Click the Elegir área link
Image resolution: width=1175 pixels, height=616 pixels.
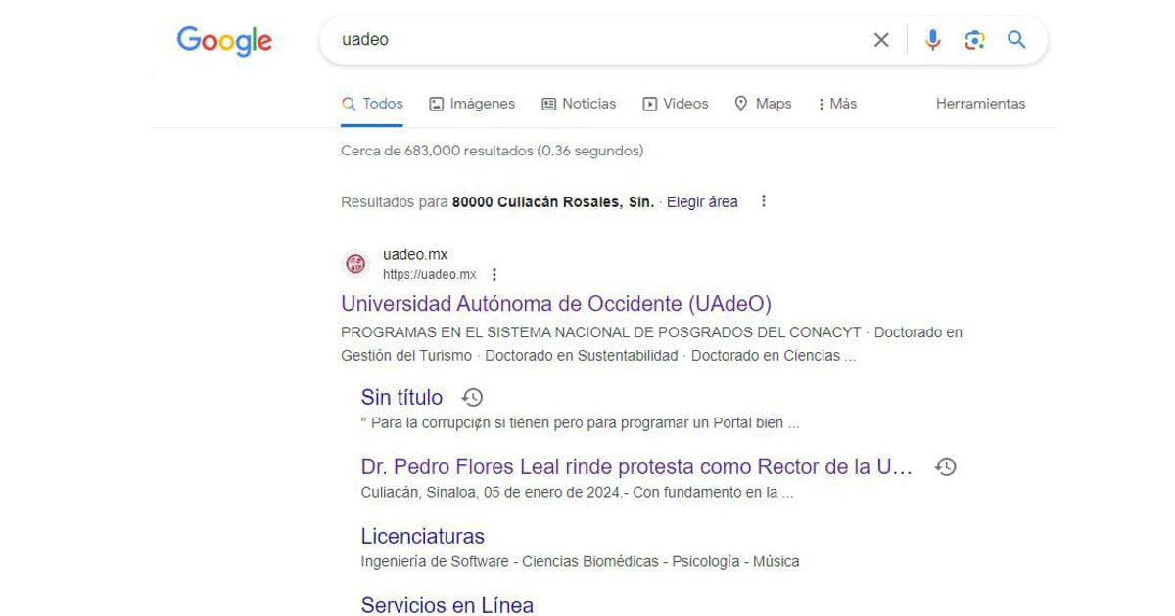(x=702, y=202)
